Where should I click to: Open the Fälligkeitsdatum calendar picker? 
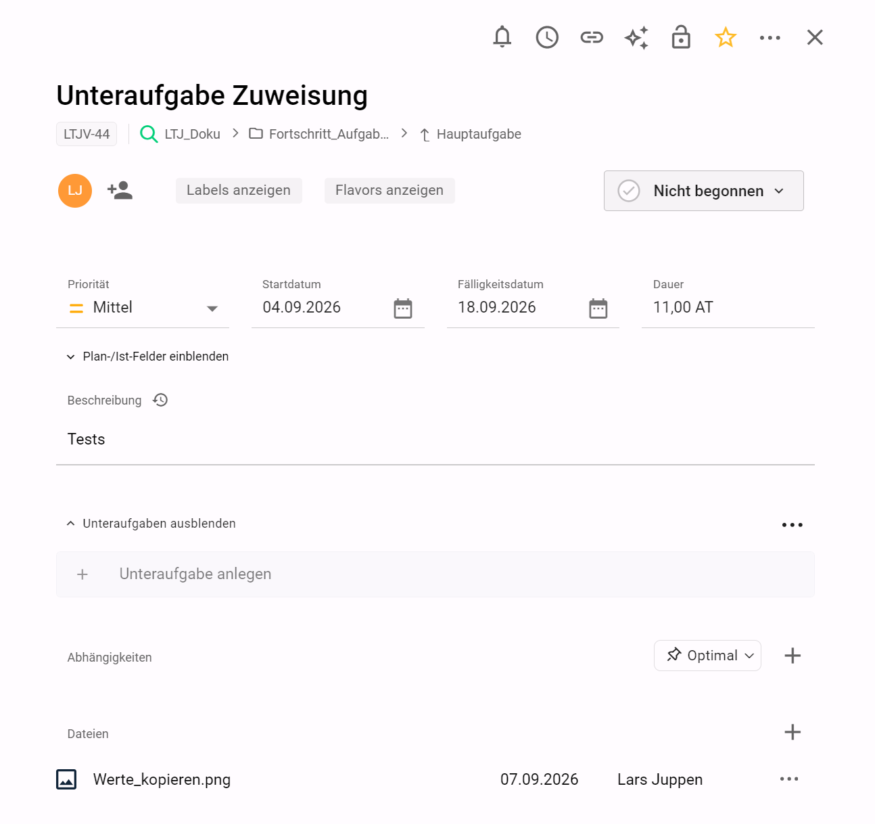coord(598,308)
